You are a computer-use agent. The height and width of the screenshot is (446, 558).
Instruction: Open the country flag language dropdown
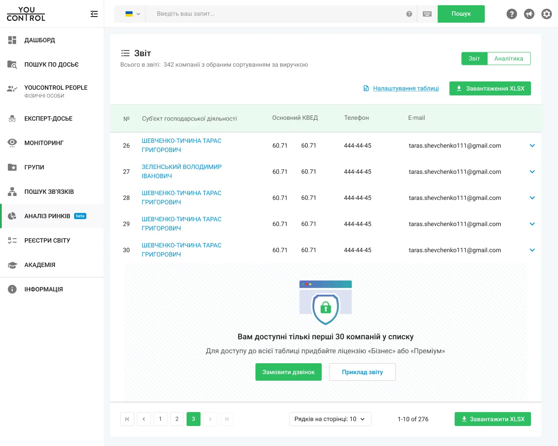(133, 14)
